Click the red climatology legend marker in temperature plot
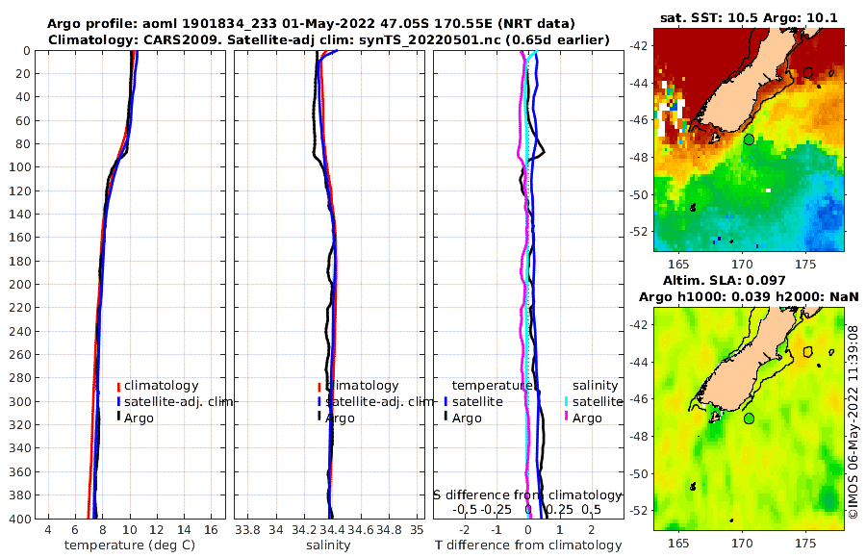 point(118,386)
